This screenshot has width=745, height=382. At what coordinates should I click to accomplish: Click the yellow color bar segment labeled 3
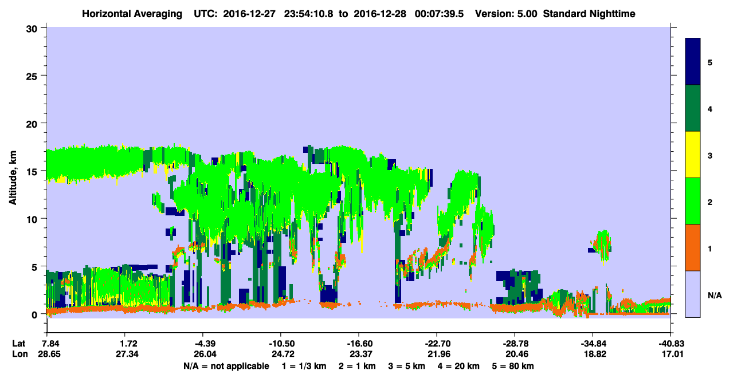pyautogui.click(x=693, y=155)
